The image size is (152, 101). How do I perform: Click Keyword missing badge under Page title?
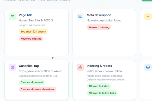tap(31, 39)
